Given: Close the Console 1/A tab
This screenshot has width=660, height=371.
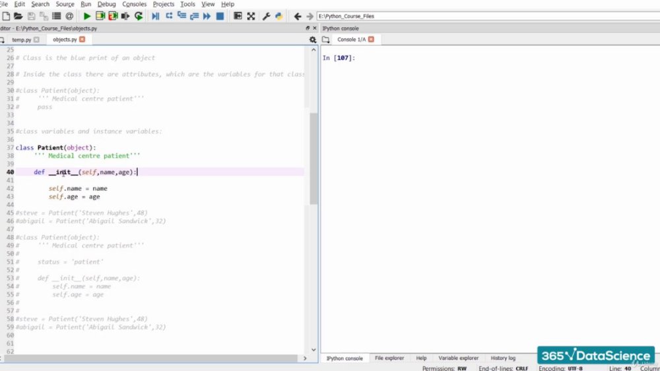Looking at the screenshot, I should (371, 39).
